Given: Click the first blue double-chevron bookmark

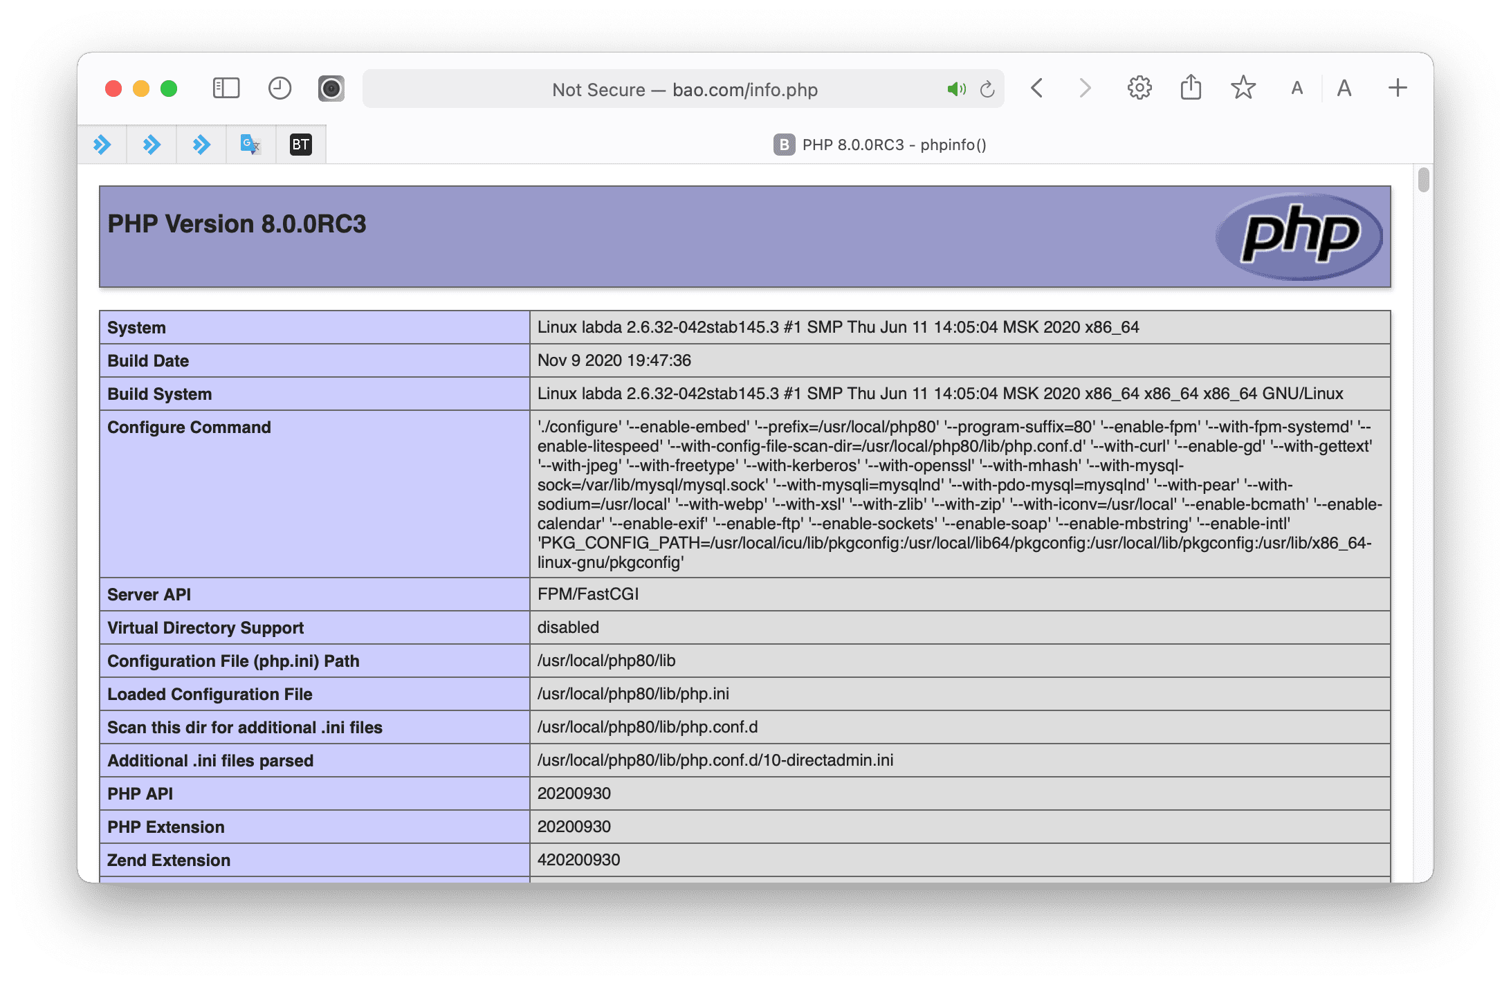Looking at the screenshot, I should 102,144.
